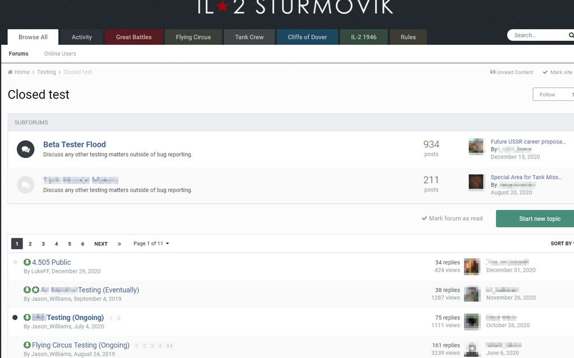Click the faded forum icon above 211 posts
The width and height of the screenshot is (574, 358).
(x=26, y=185)
